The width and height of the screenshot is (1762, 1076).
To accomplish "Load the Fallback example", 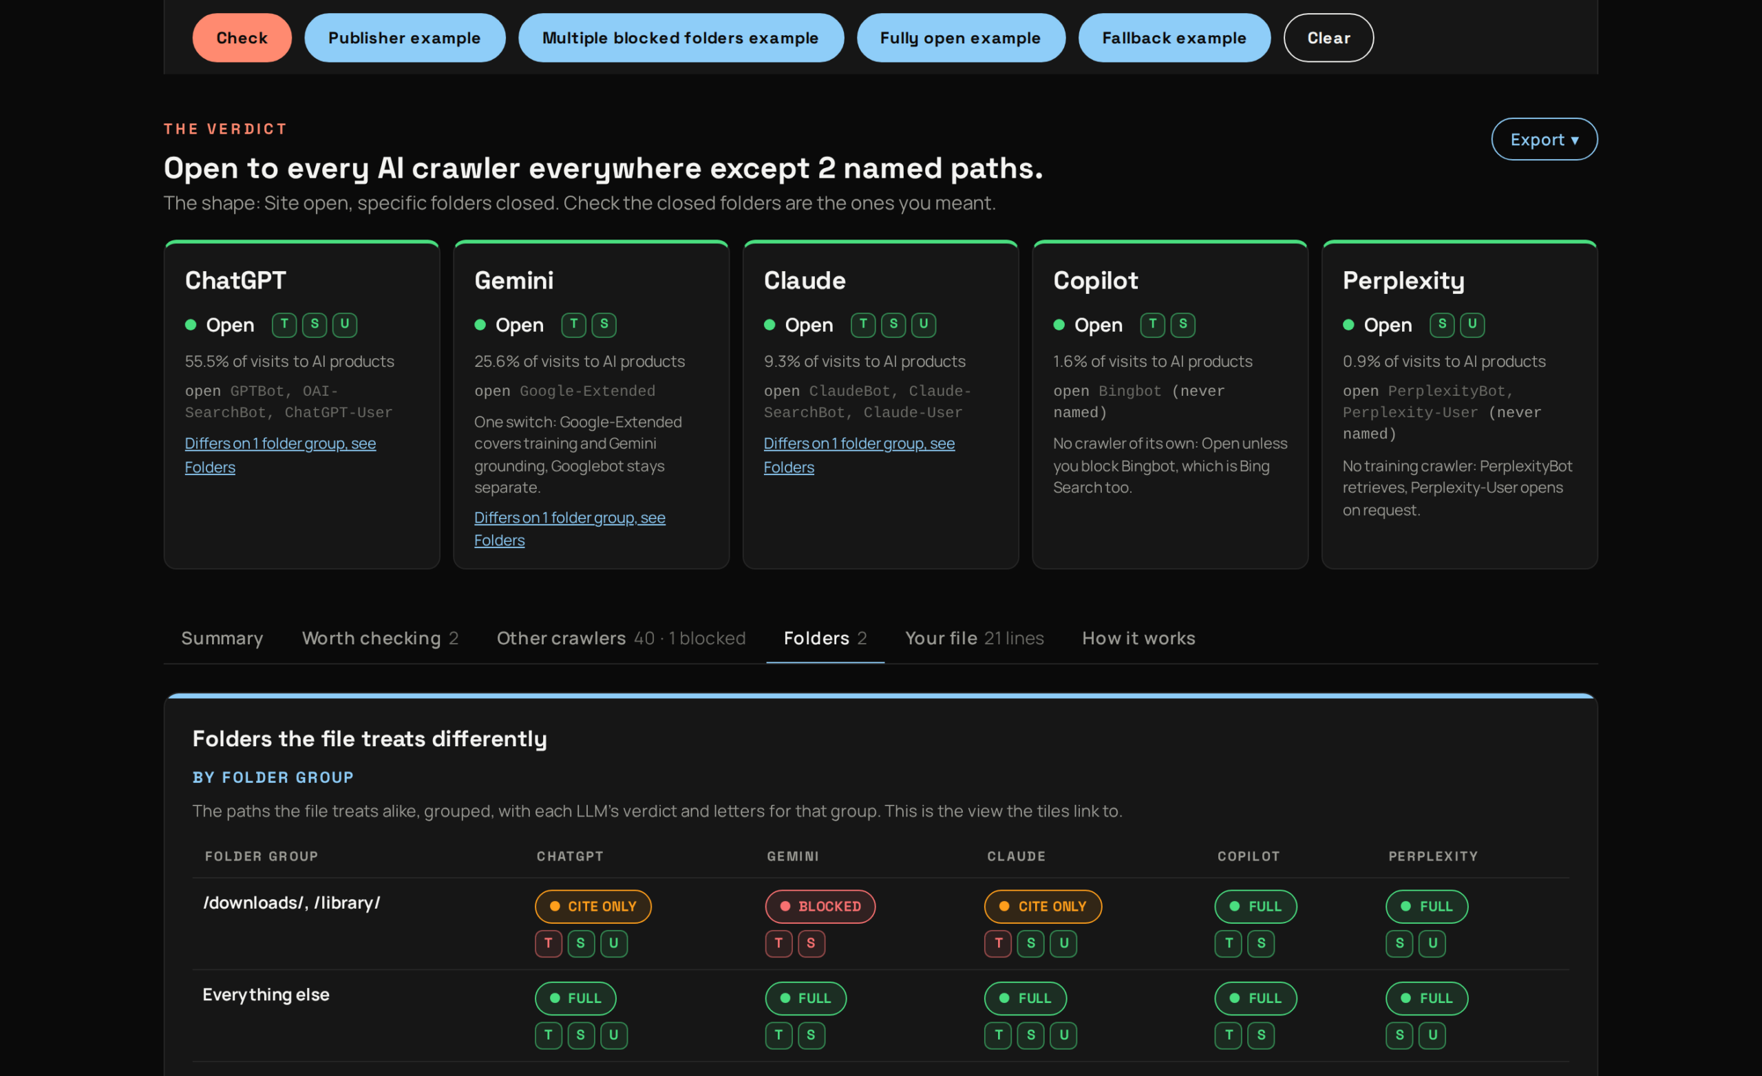I will pyautogui.click(x=1174, y=38).
